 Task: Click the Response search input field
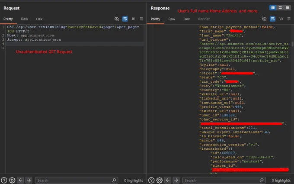pyautogui.click(x=224, y=180)
